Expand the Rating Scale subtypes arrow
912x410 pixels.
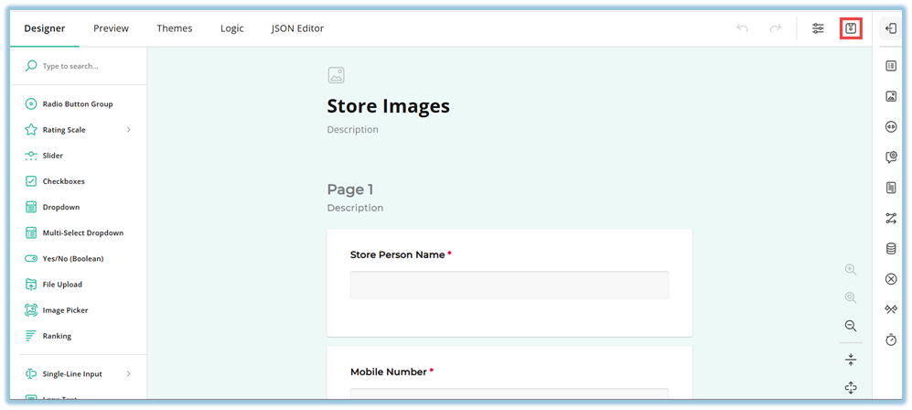pos(129,130)
